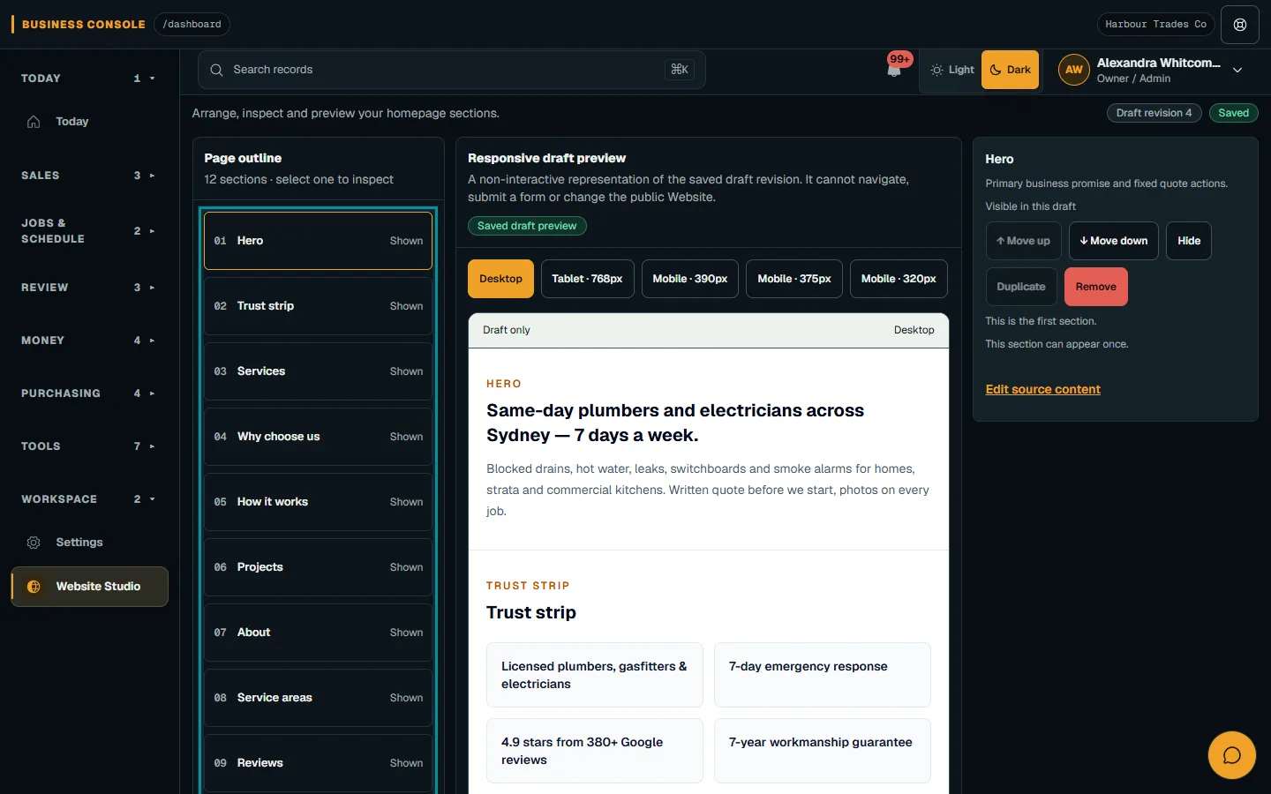Hide the Hero section
1271x794 pixels.
pos(1188,241)
